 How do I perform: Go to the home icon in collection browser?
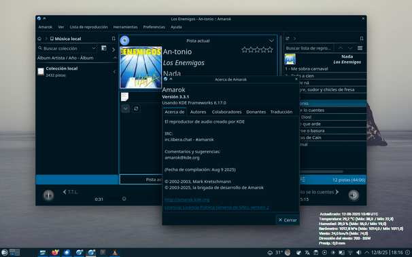pyautogui.click(x=39, y=39)
